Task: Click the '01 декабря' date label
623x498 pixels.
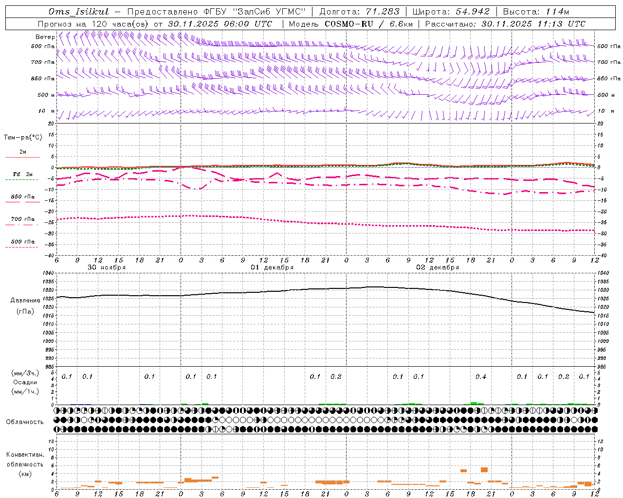Action: (x=272, y=267)
